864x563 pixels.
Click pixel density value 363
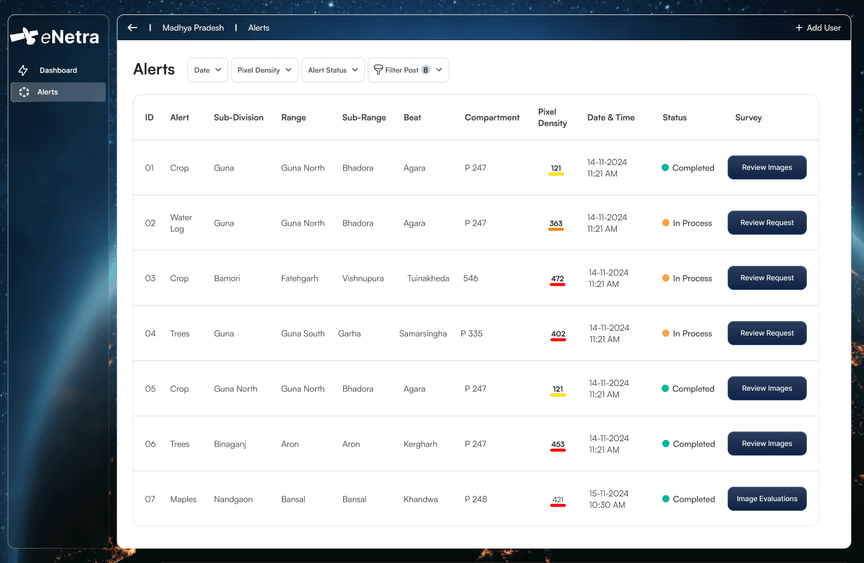point(556,223)
